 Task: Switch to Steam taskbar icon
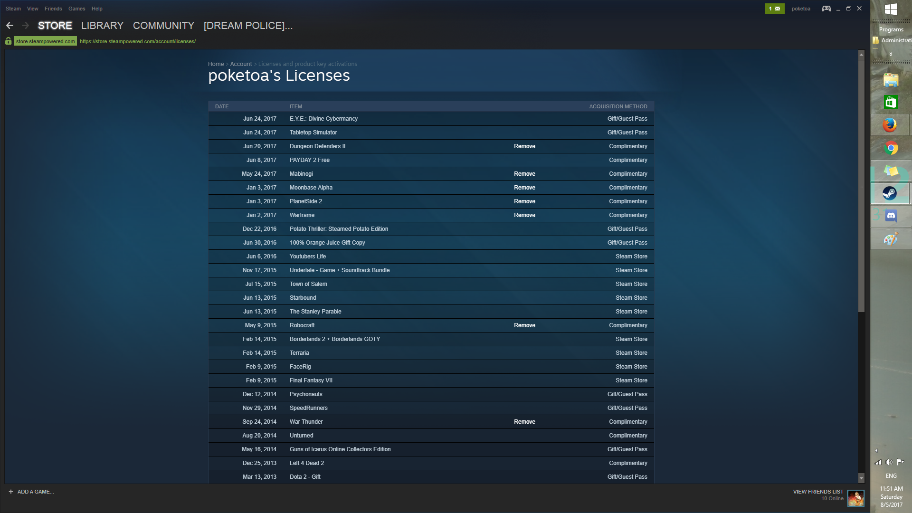890,193
